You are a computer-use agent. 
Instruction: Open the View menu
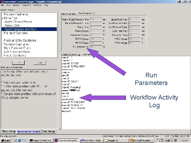click(x=8, y=5)
